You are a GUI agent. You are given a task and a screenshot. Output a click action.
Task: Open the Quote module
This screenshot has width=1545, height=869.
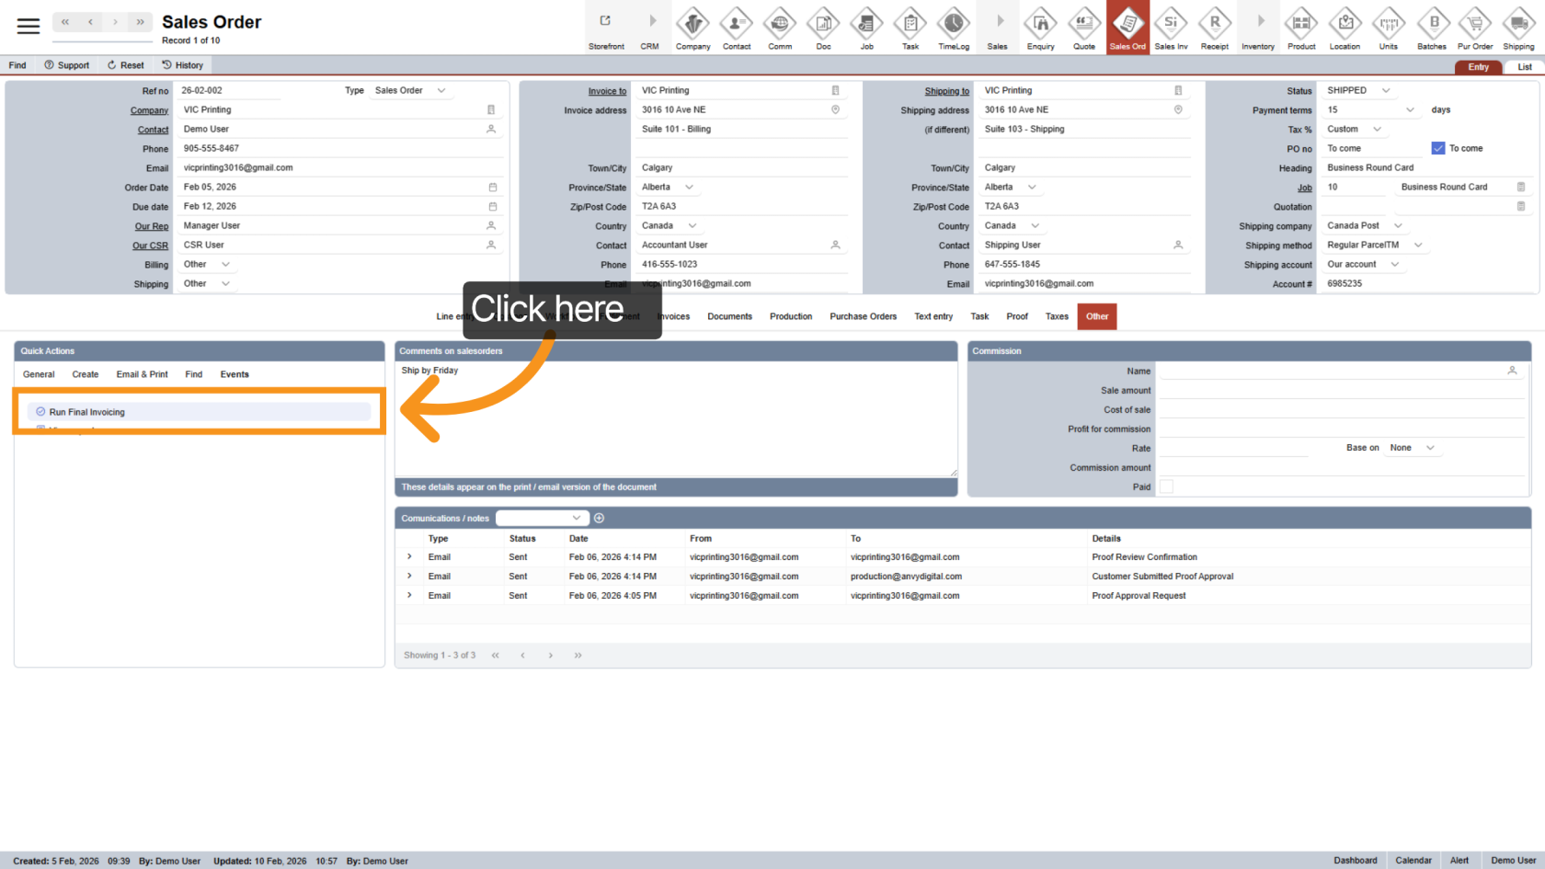[x=1084, y=28]
